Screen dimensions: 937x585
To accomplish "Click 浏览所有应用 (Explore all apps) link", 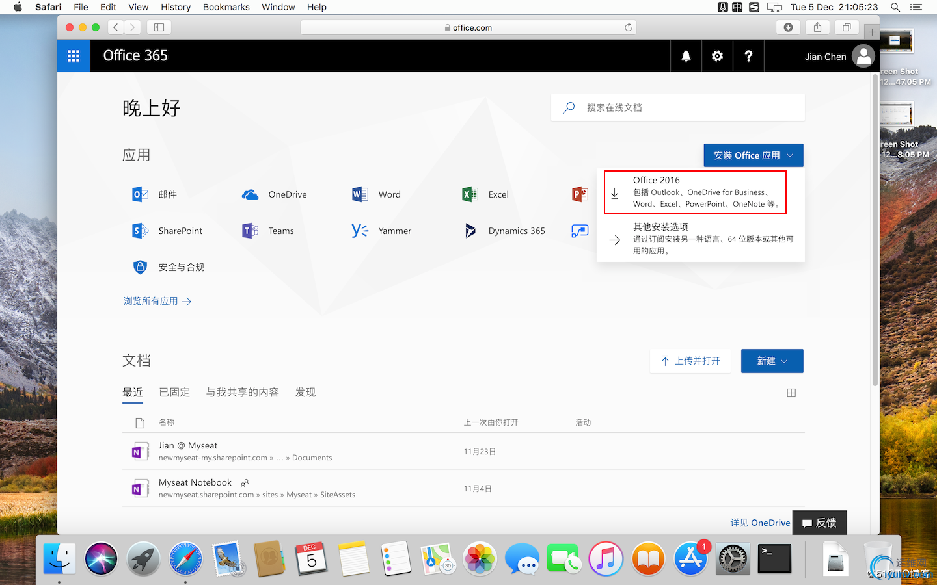I will click(x=157, y=302).
